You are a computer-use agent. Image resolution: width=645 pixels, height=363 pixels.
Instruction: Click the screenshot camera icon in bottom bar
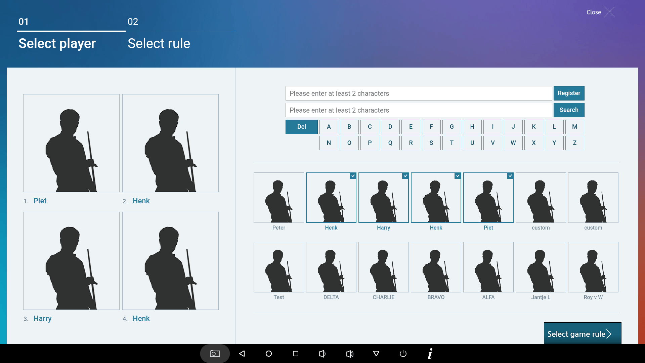pos(215,354)
